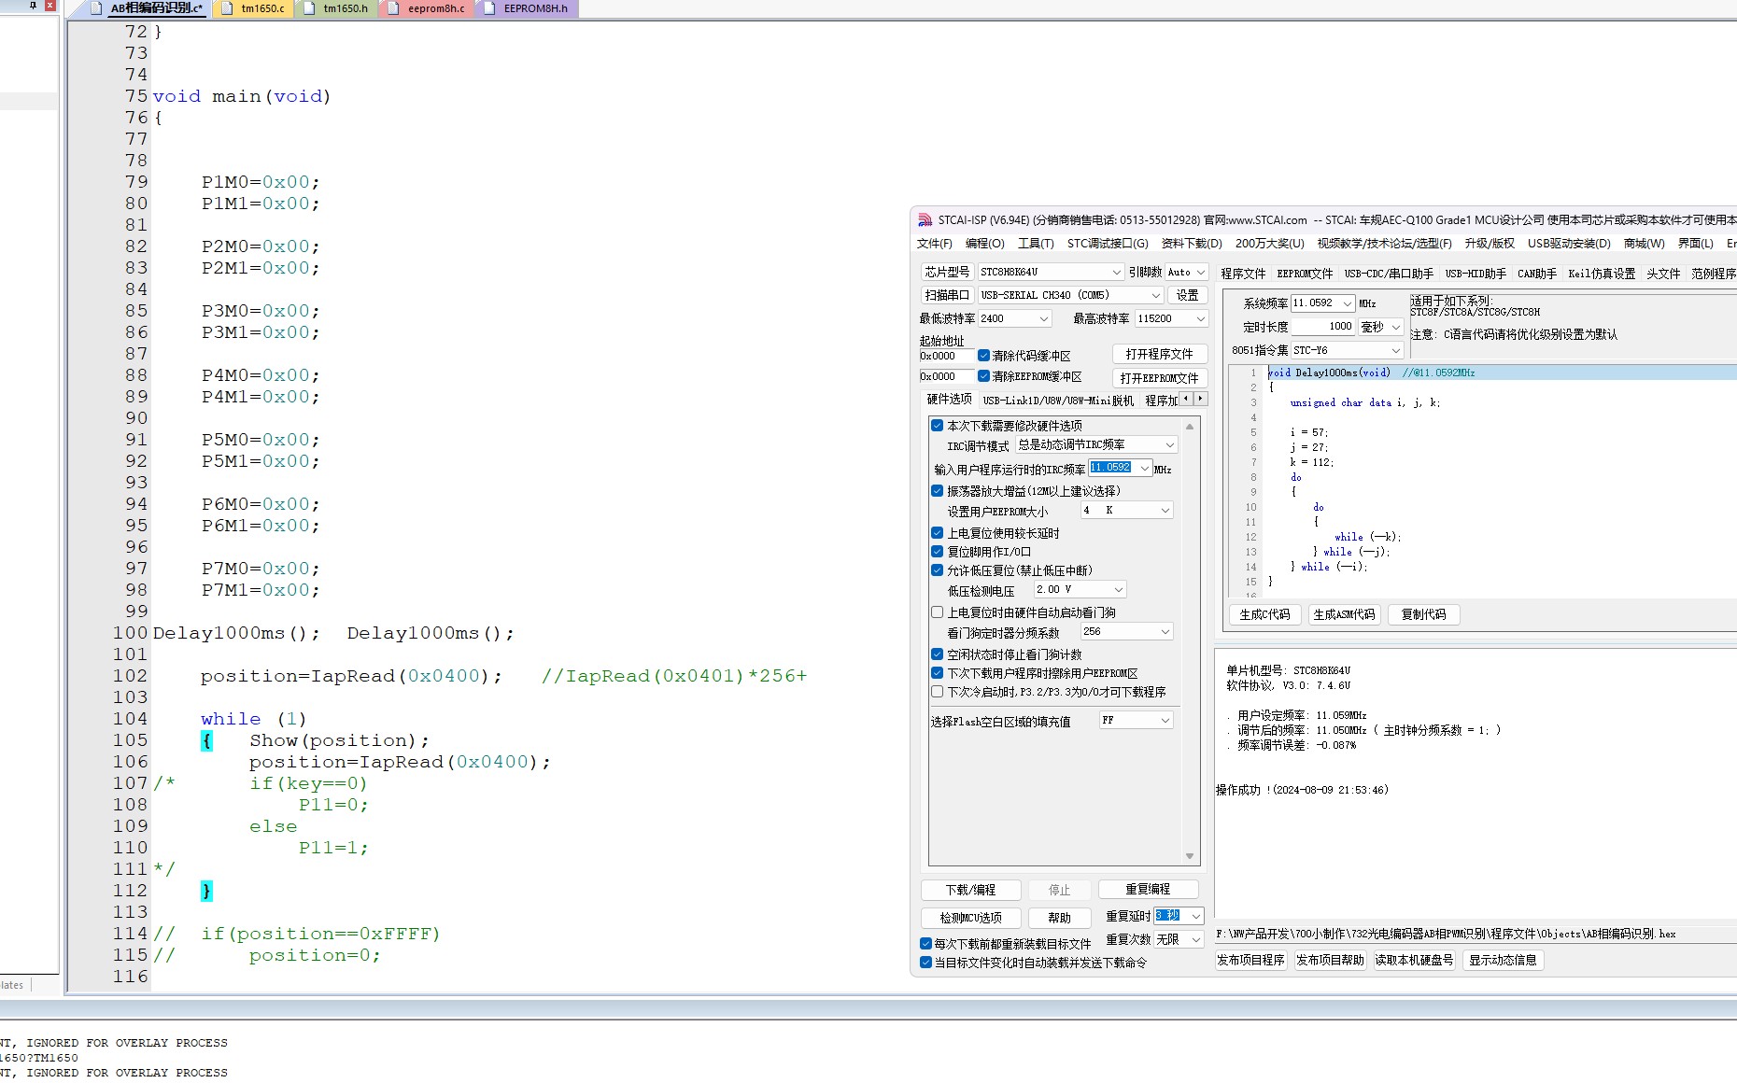
Task: Open the repeat count dropdown showing 无限
Action: (1179, 939)
